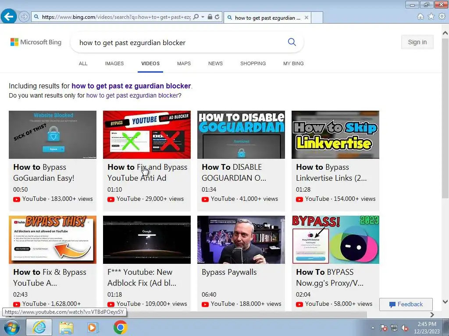The height and width of the screenshot is (336, 449).
Task: Open the Tools gear icon
Action: tap(442, 17)
